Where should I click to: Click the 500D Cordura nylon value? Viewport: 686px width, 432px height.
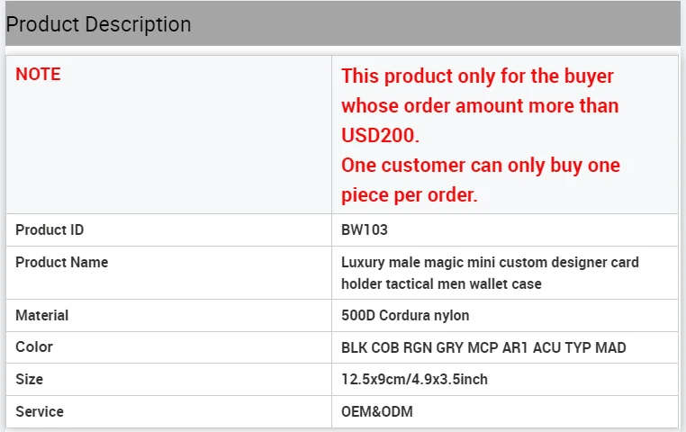click(x=405, y=315)
